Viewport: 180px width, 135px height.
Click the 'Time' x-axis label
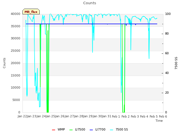click(x=159, y=121)
